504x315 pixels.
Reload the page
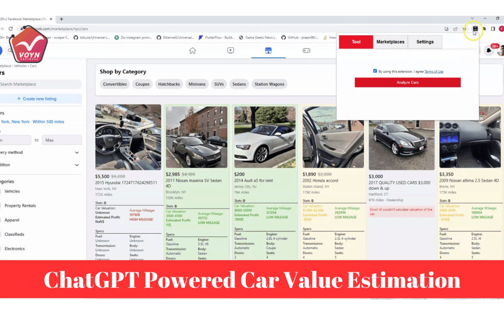click(11, 29)
